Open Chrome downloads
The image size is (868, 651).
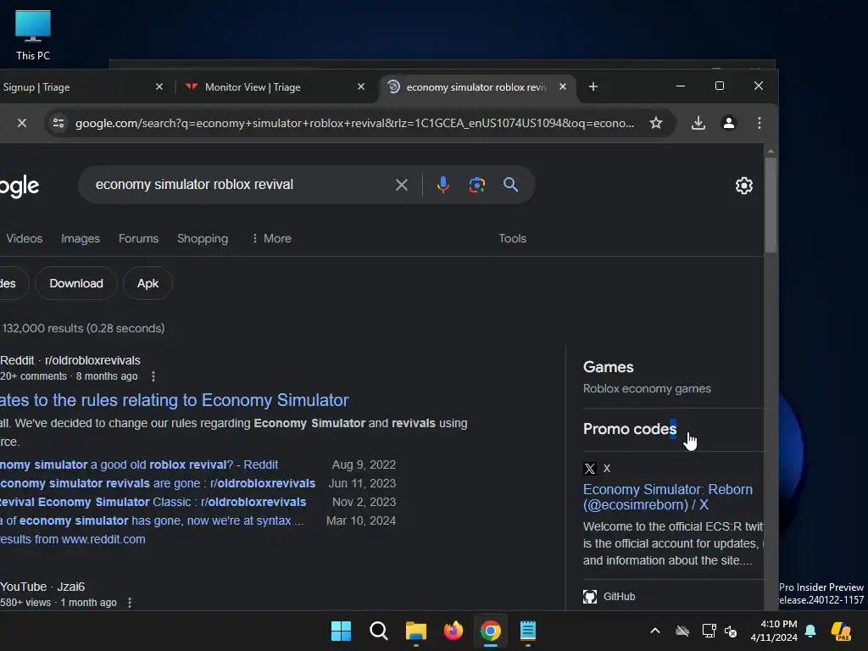(698, 123)
